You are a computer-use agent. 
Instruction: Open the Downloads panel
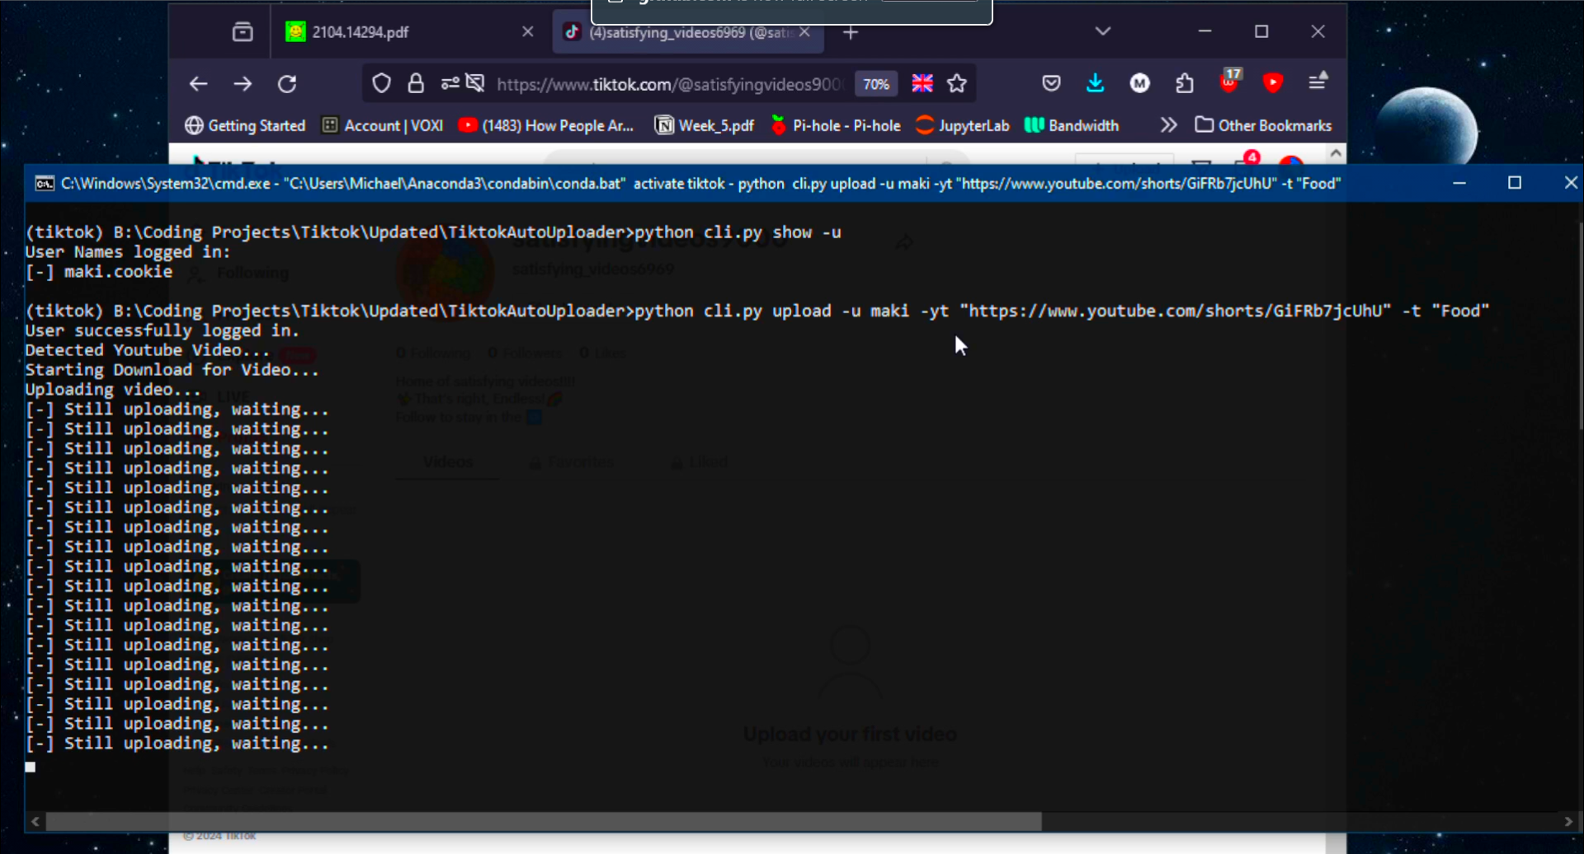[1095, 82]
